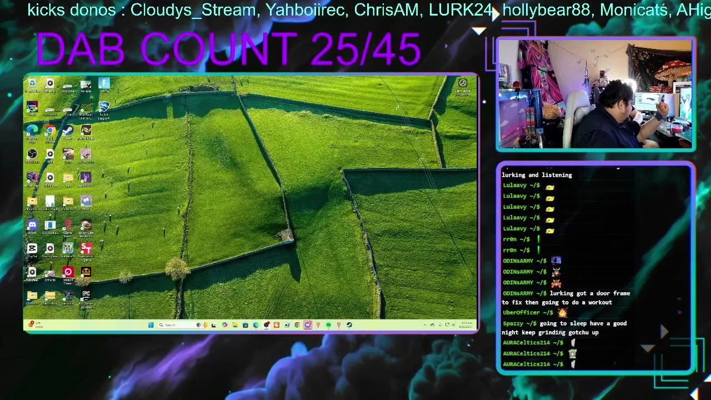711x400 pixels.
Task: Select the Ending Soon video file icon
Action: point(50,179)
